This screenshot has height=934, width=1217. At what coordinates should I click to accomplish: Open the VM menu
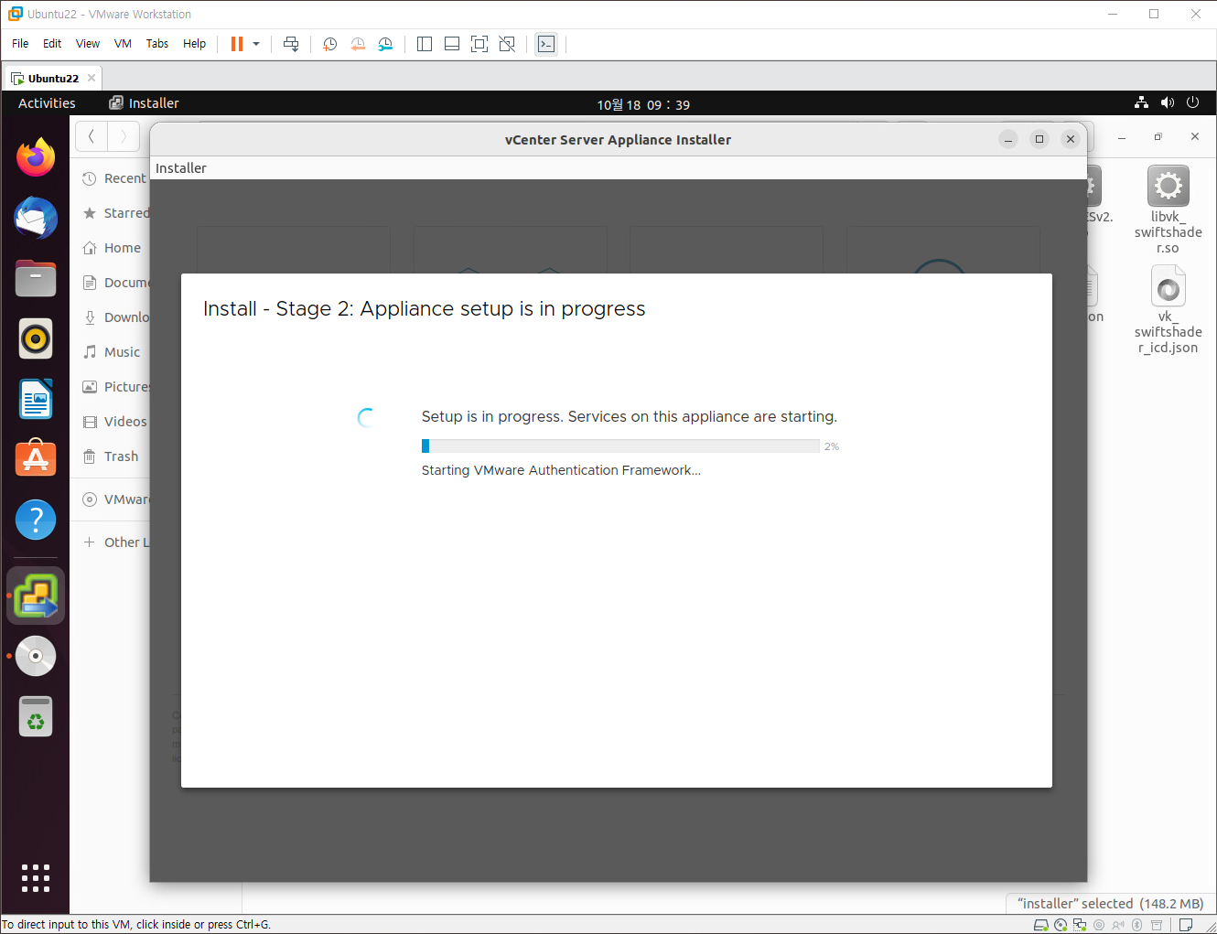pyautogui.click(x=123, y=44)
